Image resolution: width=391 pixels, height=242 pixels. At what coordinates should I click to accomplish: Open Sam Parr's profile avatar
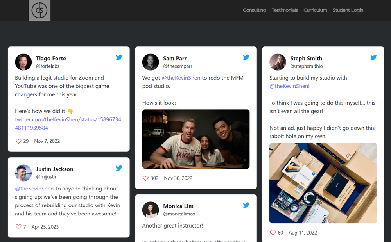point(151,62)
